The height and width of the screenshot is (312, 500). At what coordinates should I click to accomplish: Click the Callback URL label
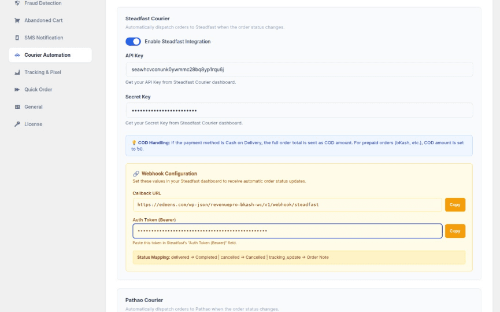point(147,193)
